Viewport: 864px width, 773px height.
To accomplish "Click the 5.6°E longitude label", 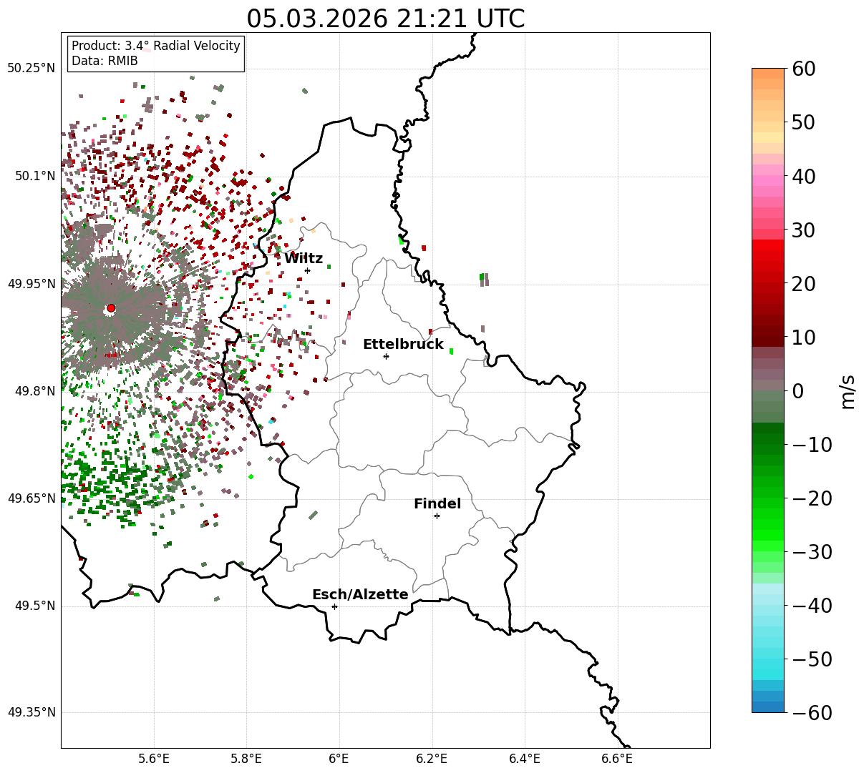I will [x=154, y=759].
